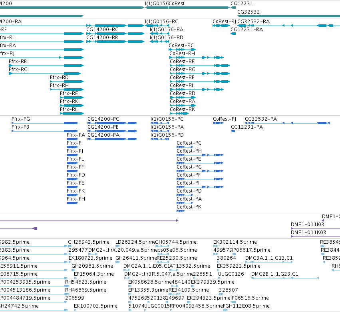340x312 pixels.
Task: Select the CG32532 gene label
Action: point(249,12)
